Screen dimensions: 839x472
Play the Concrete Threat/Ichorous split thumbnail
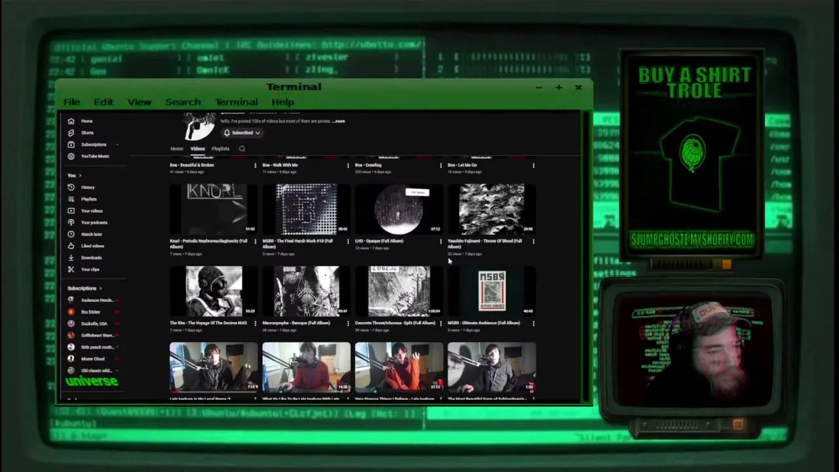pyautogui.click(x=399, y=290)
